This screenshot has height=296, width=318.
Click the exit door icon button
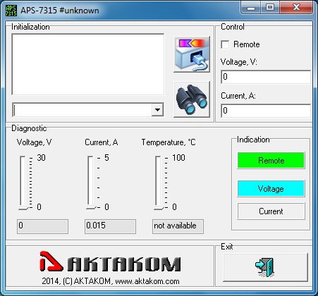point(265,267)
